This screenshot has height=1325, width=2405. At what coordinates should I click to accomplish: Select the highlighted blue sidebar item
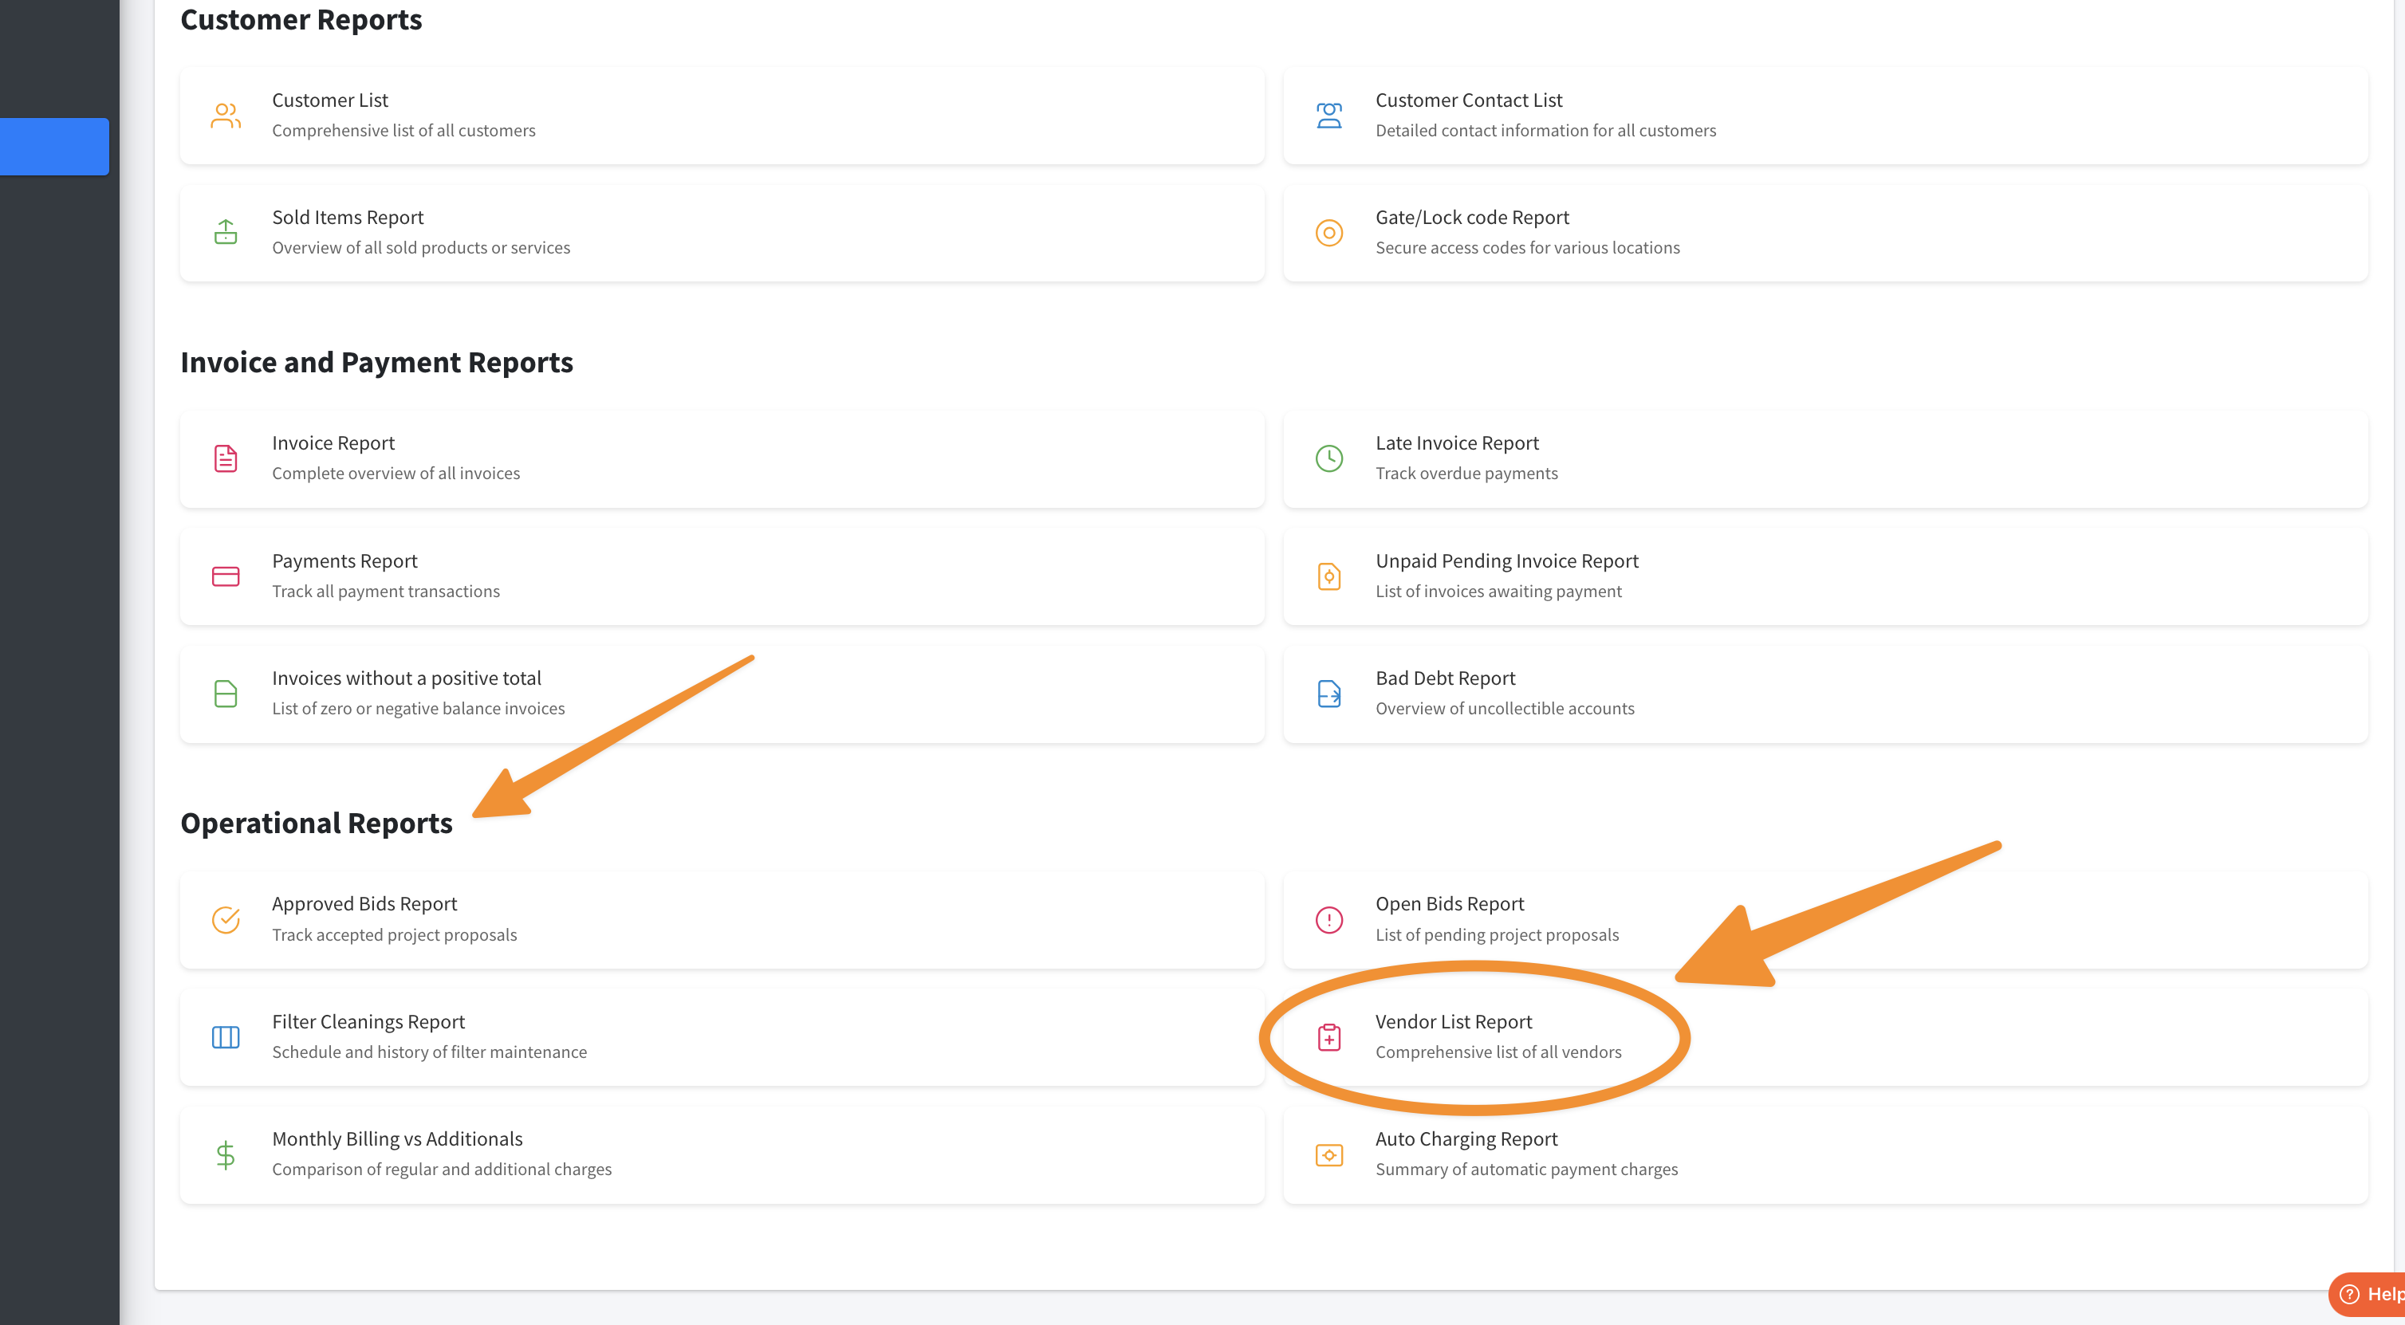[x=54, y=147]
